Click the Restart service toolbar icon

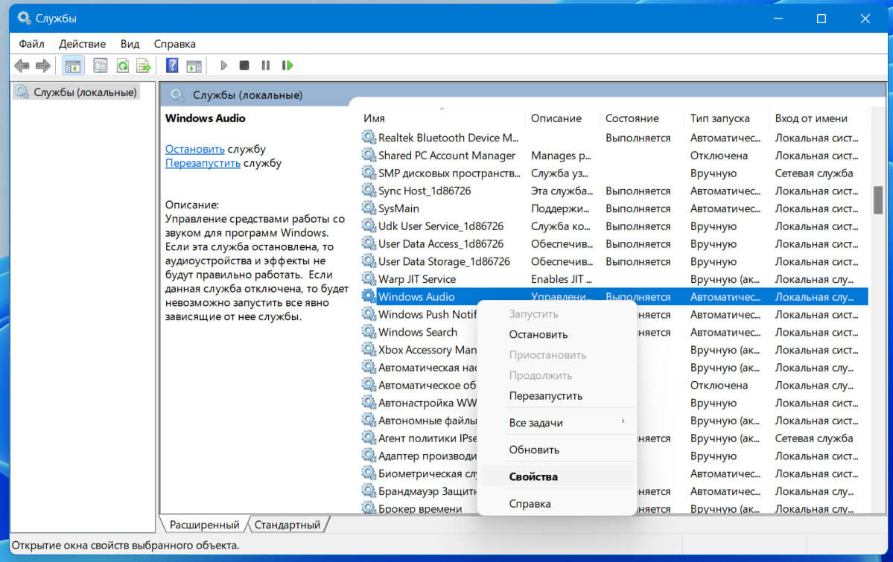click(287, 66)
